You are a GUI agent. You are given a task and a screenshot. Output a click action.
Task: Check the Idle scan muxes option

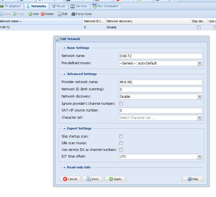coord(121,143)
